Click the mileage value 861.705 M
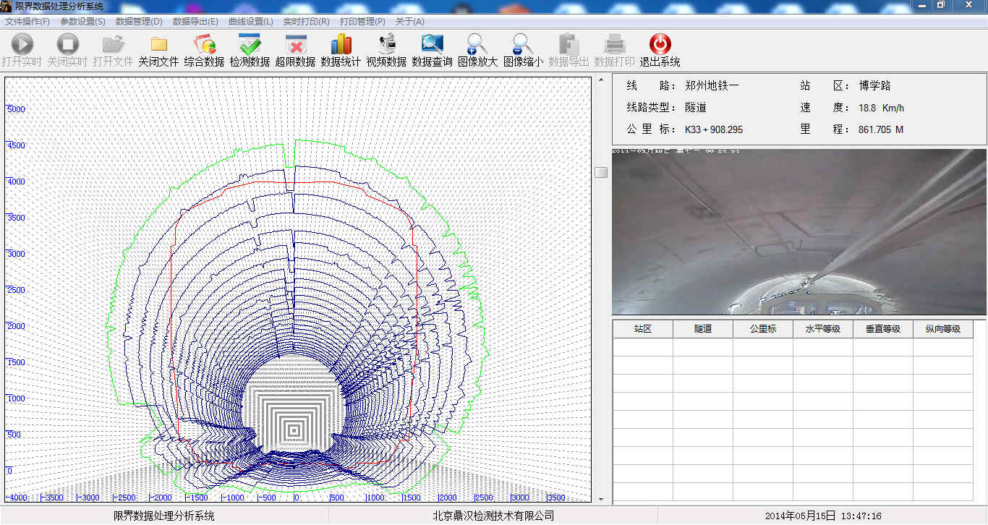Screen dimensions: 988x525 click(x=881, y=130)
